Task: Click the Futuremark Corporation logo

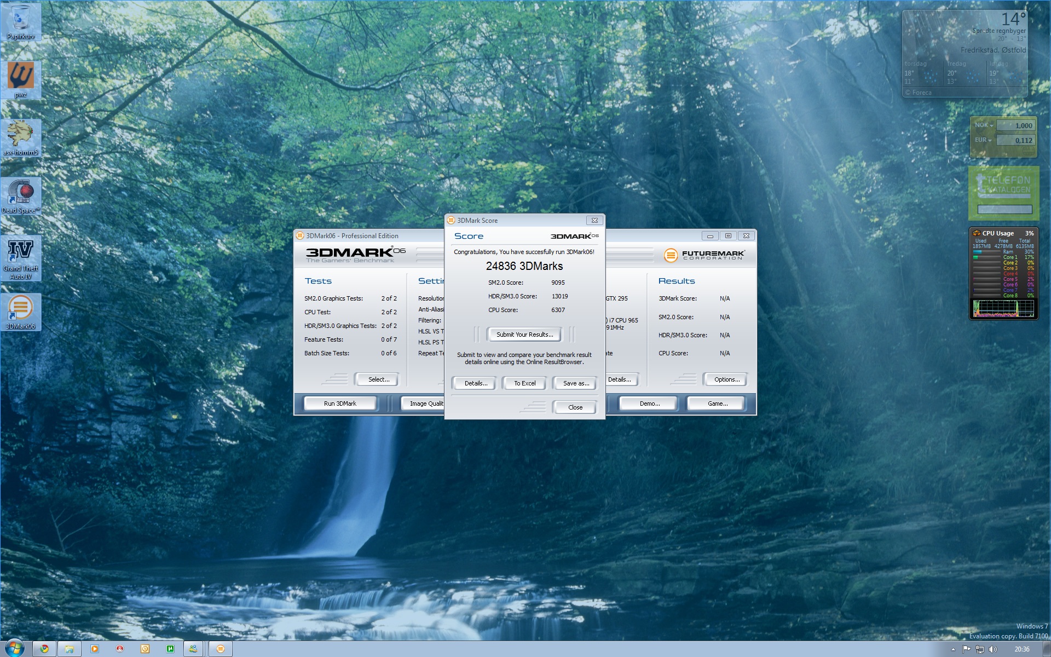Action: tap(704, 255)
